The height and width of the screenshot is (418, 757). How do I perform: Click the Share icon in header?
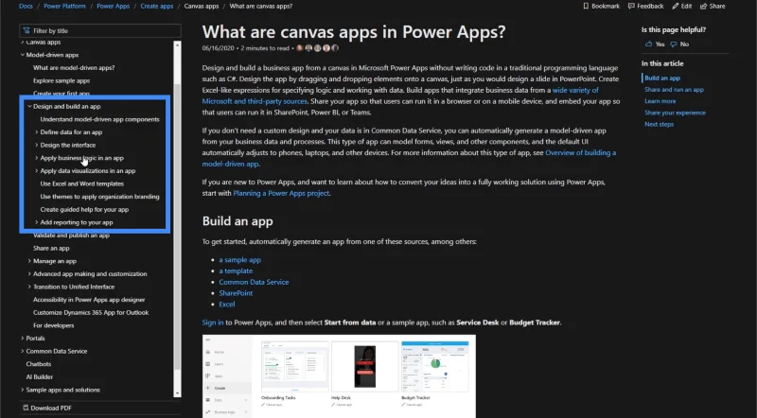click(703, 7)
